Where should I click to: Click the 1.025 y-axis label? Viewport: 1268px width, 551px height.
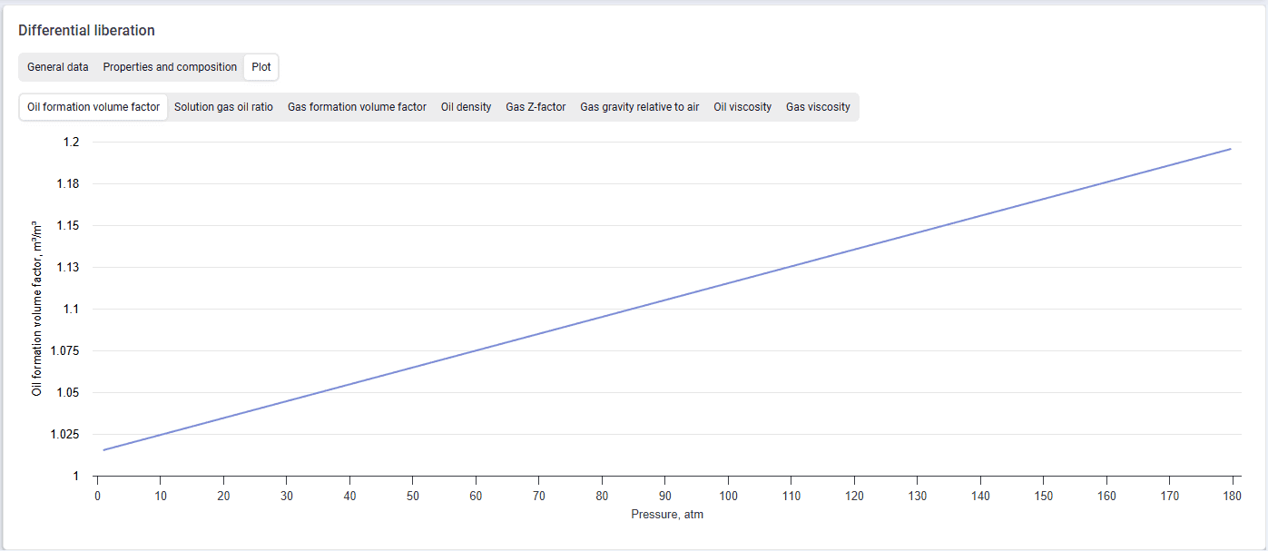click(65, 435)
